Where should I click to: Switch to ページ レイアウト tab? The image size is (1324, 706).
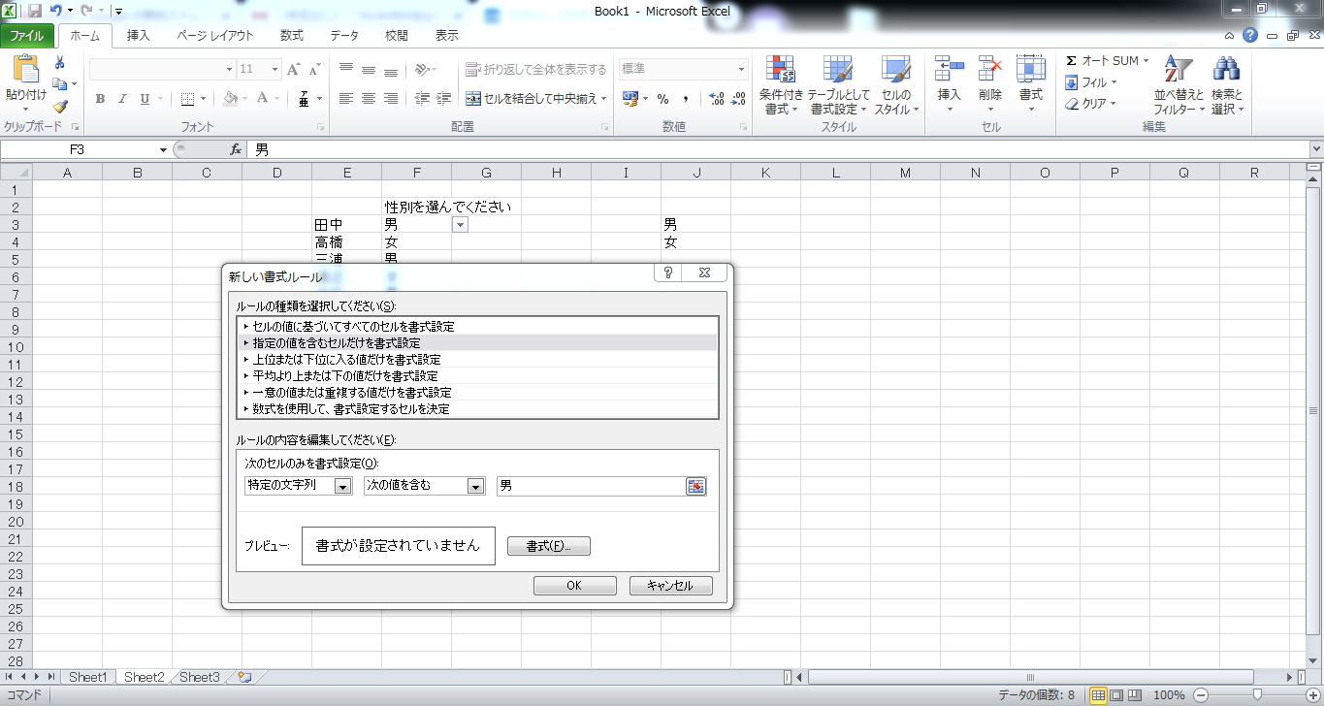[215, 36]
